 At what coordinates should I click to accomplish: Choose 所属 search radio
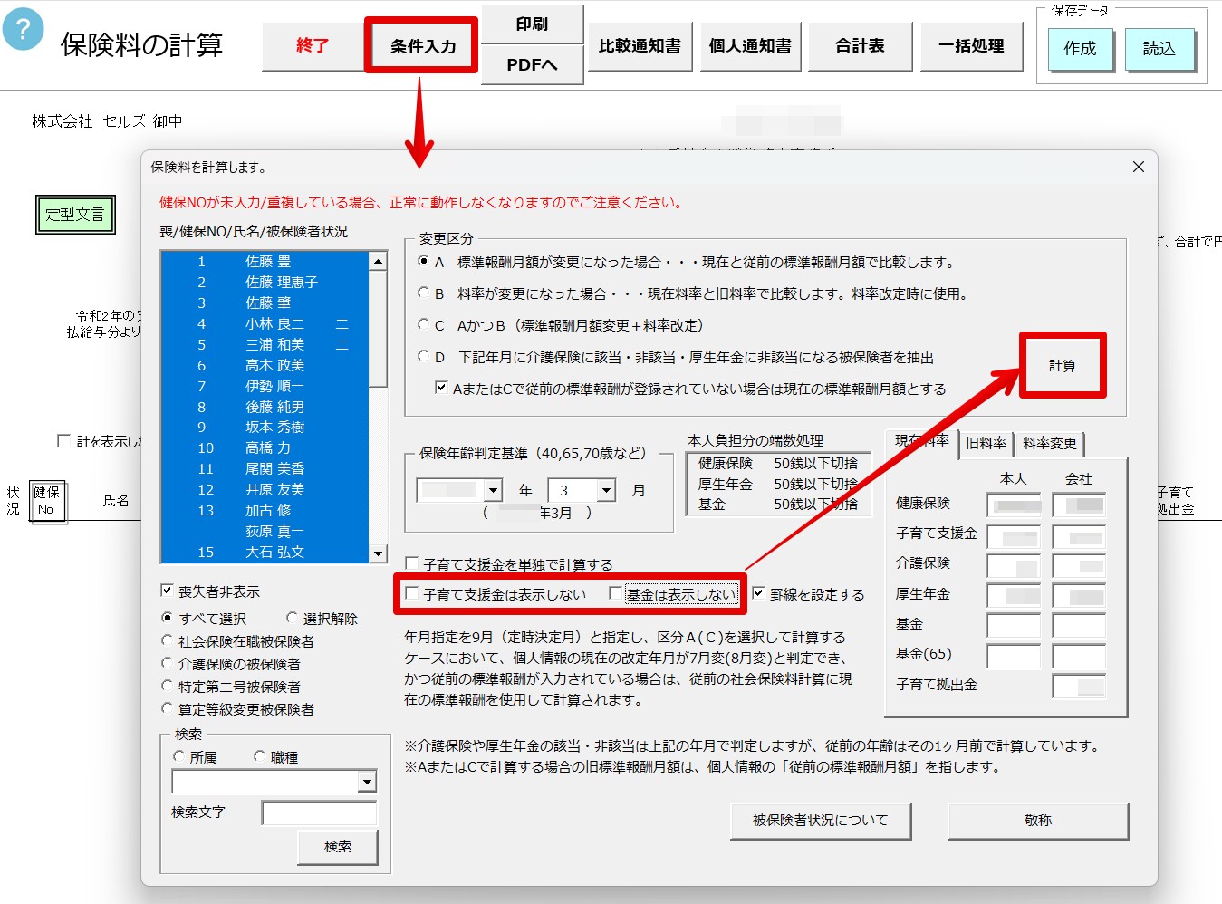[x=178, y=756]
